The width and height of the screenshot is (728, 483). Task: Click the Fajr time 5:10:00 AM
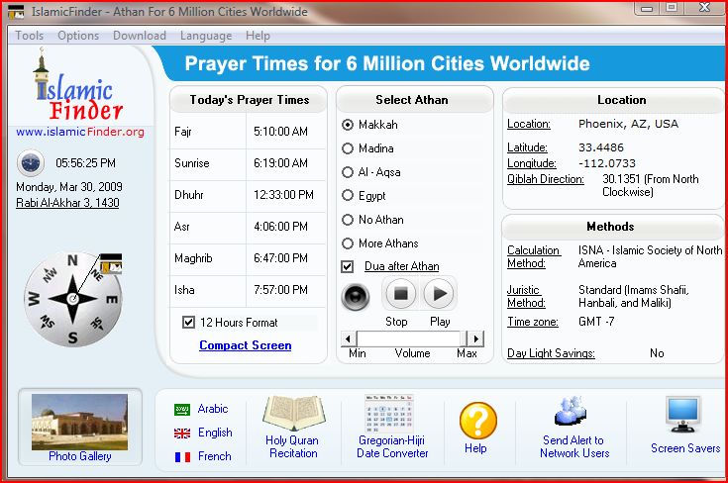pos(280,132)
